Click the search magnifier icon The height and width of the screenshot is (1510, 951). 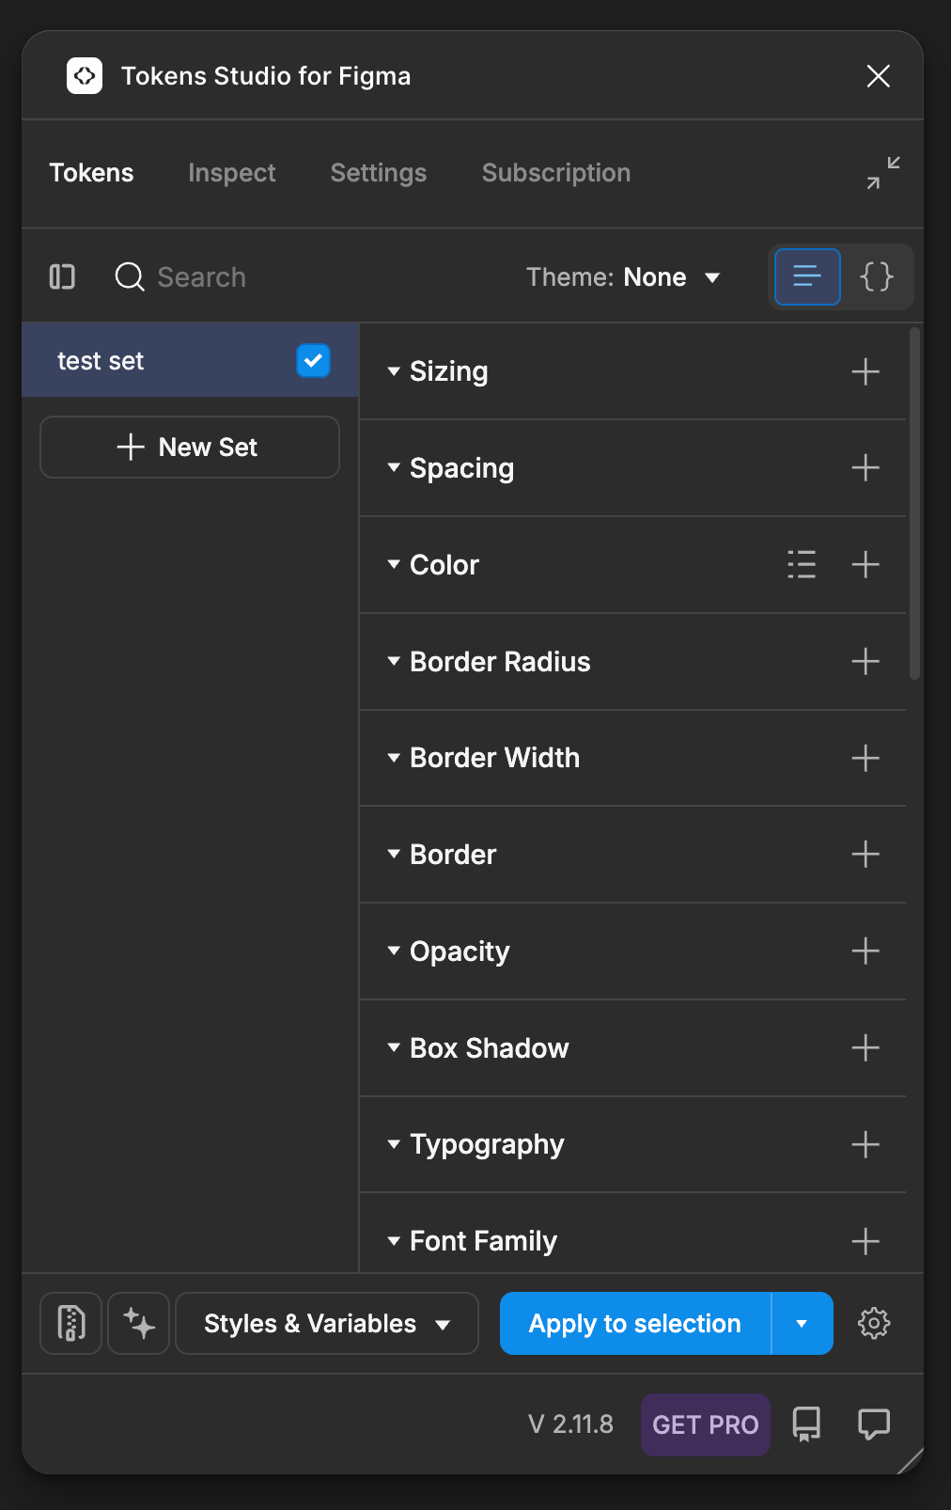[x=130, y=277]
